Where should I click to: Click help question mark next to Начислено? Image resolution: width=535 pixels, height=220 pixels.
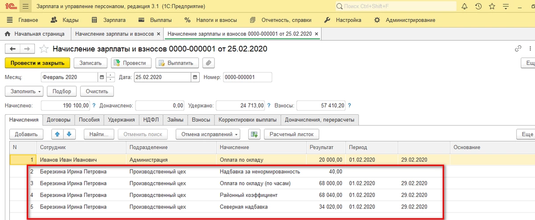94,106
